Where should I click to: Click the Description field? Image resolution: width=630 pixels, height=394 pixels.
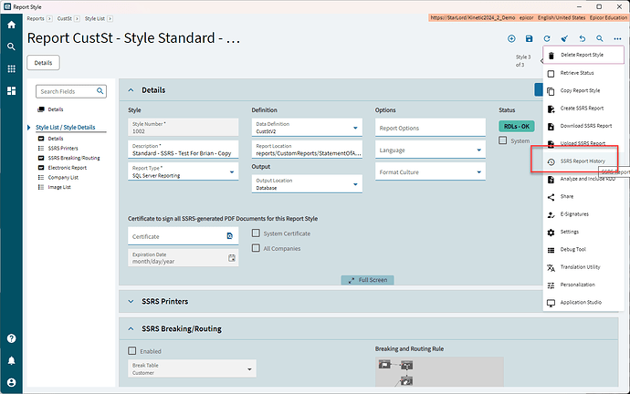[184, 150]
